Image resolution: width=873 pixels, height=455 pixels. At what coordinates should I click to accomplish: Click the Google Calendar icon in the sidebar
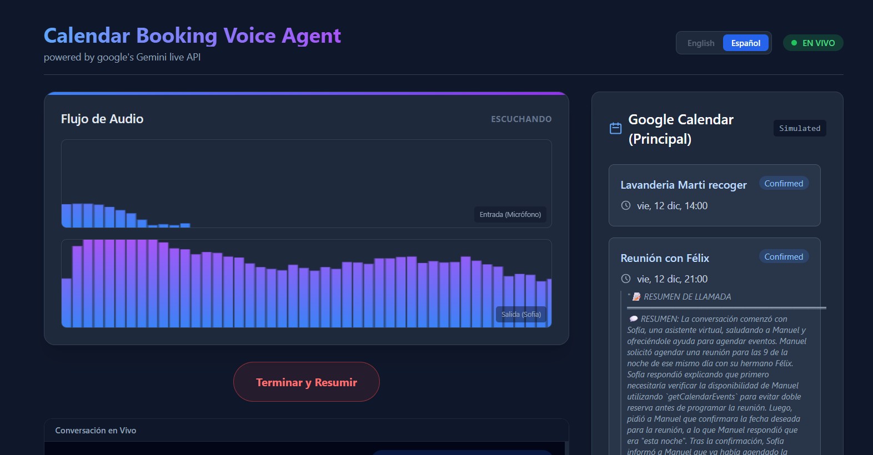(615, 128)
